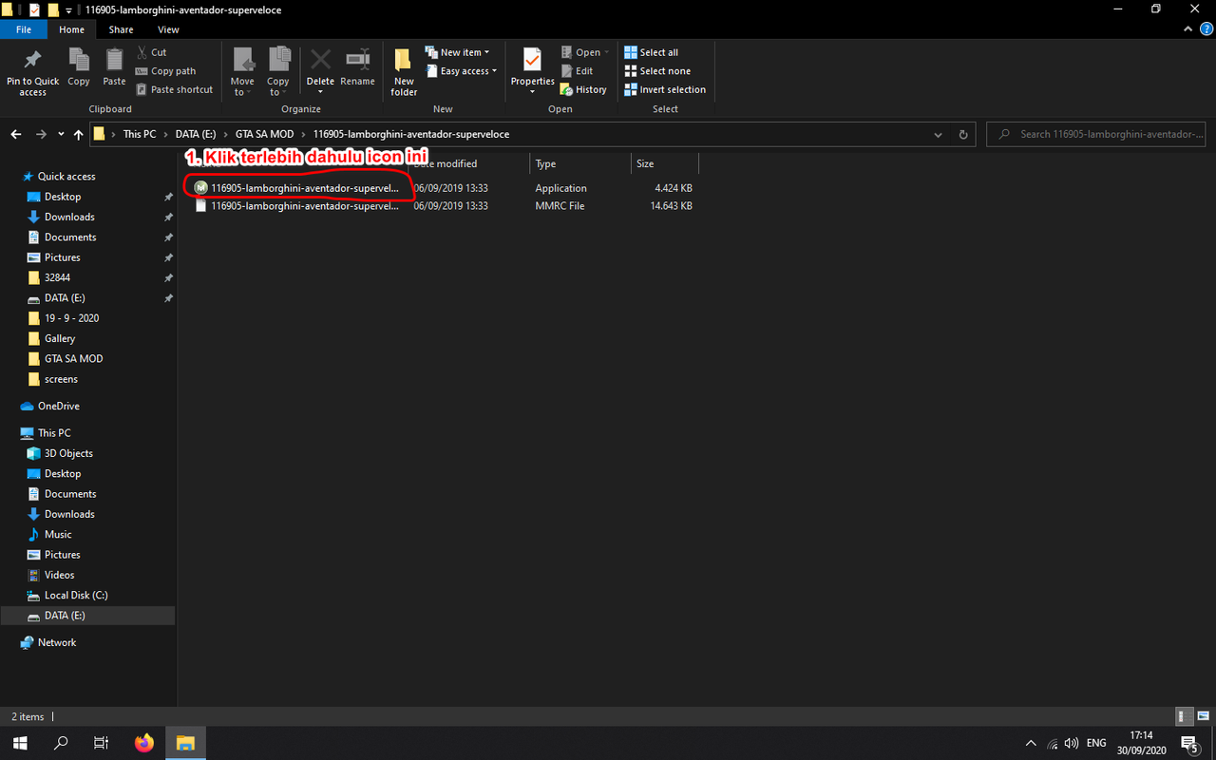The height and width of the screenshot is (760, 1216).
Task: Switch to the View tab
Action: pyautogui.click(x=168, y=29)
